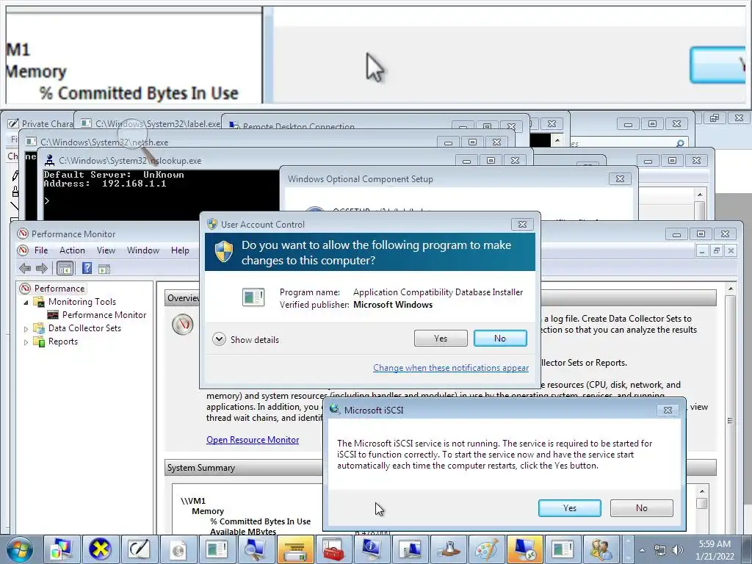752x564 pixels.
Task: Click the search magnifier icon in background window
Action: pos(679,143)
